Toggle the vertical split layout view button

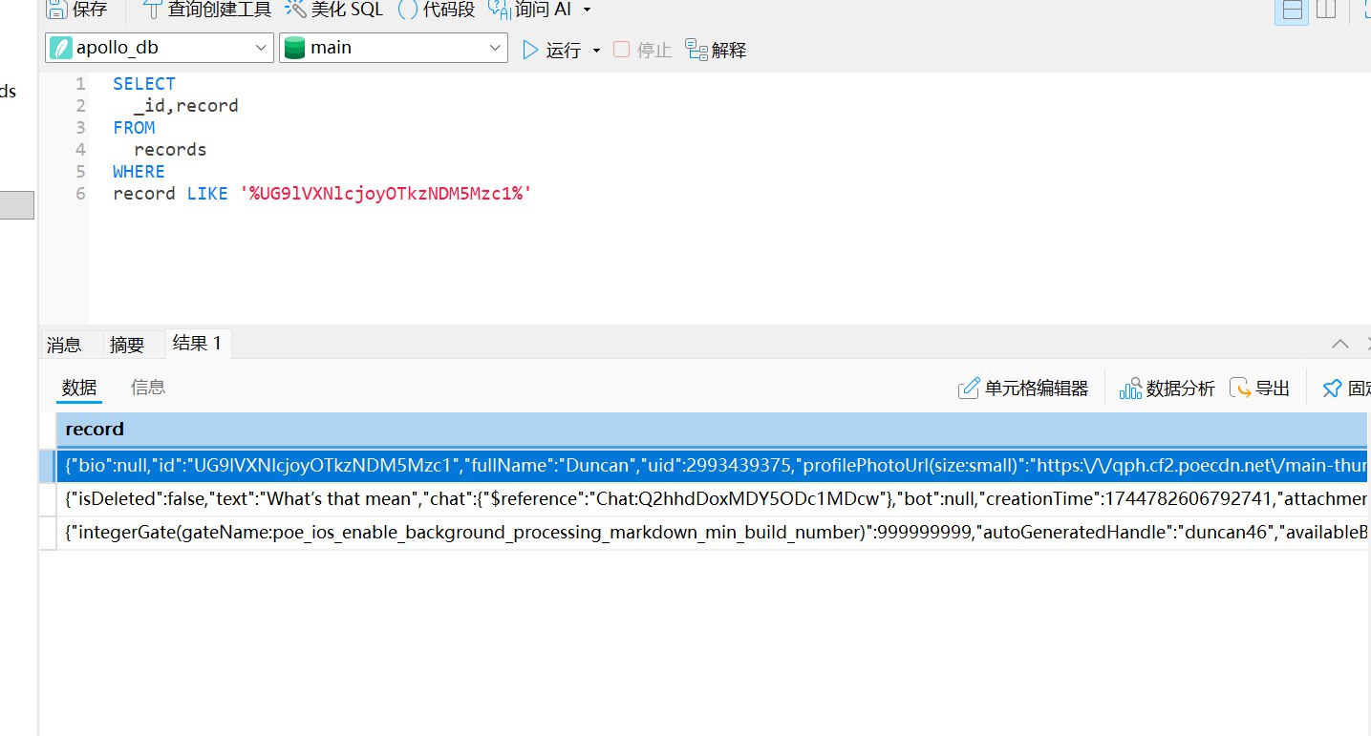click(x=1326, y=11)
